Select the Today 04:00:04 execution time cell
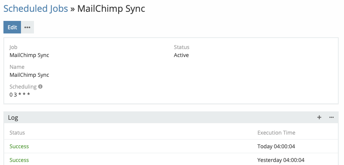The width and height of the screenshot is (344, 165). (277, 146)
